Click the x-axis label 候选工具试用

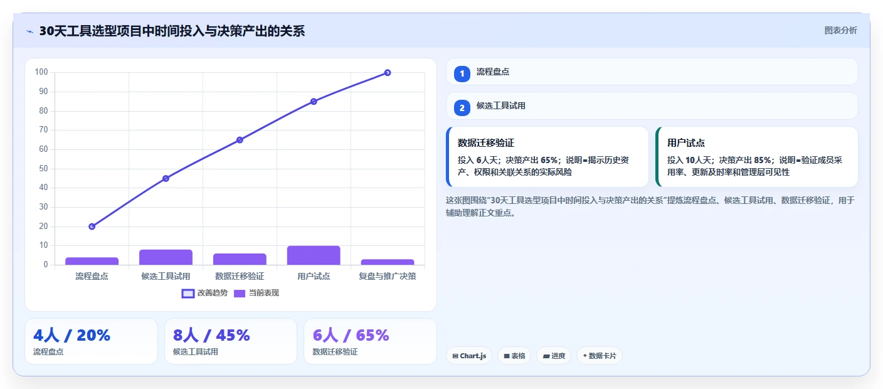tap(166, 276)
